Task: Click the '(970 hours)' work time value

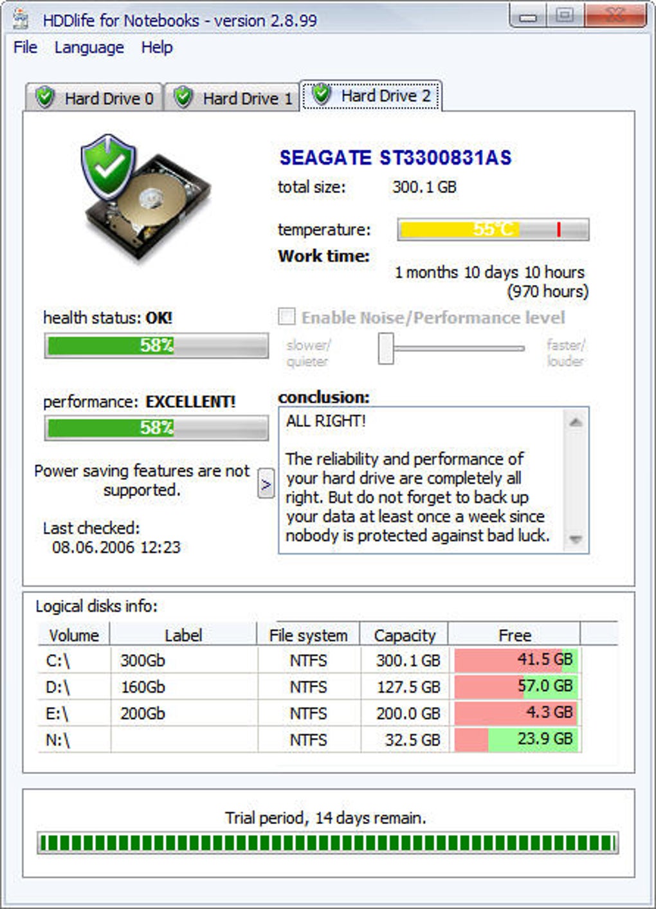Action: pos(547,291)
